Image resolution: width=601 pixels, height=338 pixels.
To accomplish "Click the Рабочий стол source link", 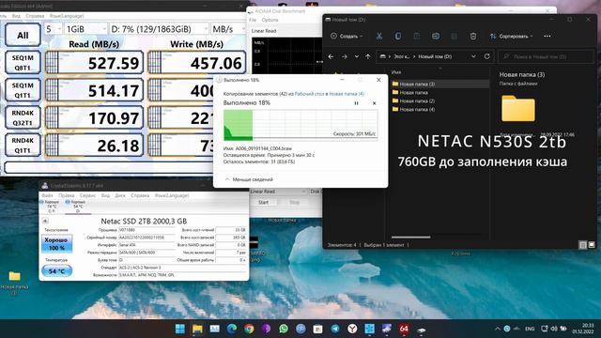I will [309, 94].
